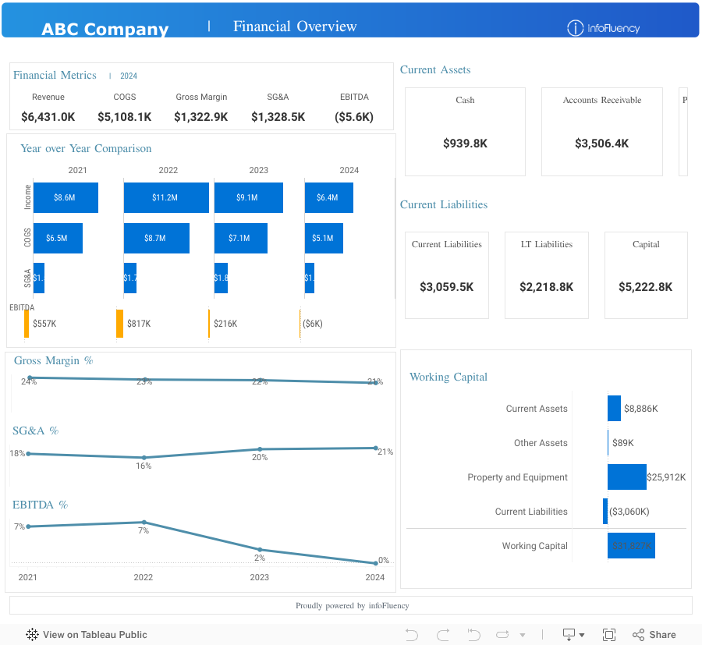Viewport: 702px width, 645px height.
Task: Click the 2021 EBITDA orange bar
Action: (x=27, y=324)
